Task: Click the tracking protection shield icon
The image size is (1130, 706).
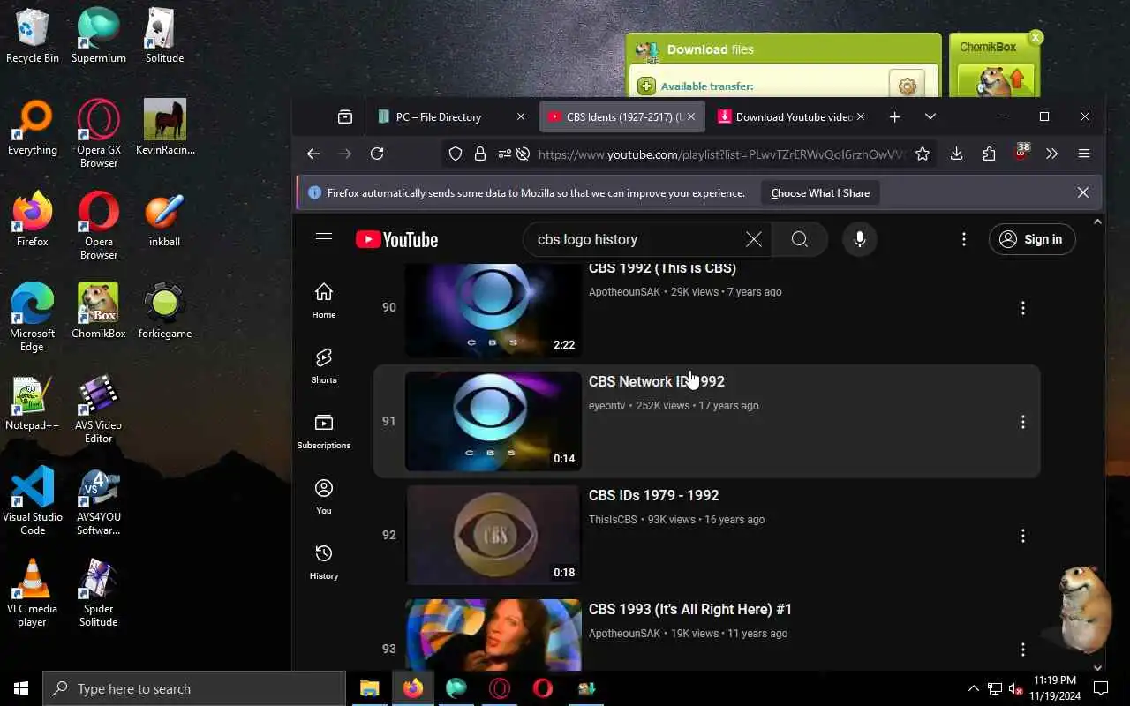Action: (456, 154)
